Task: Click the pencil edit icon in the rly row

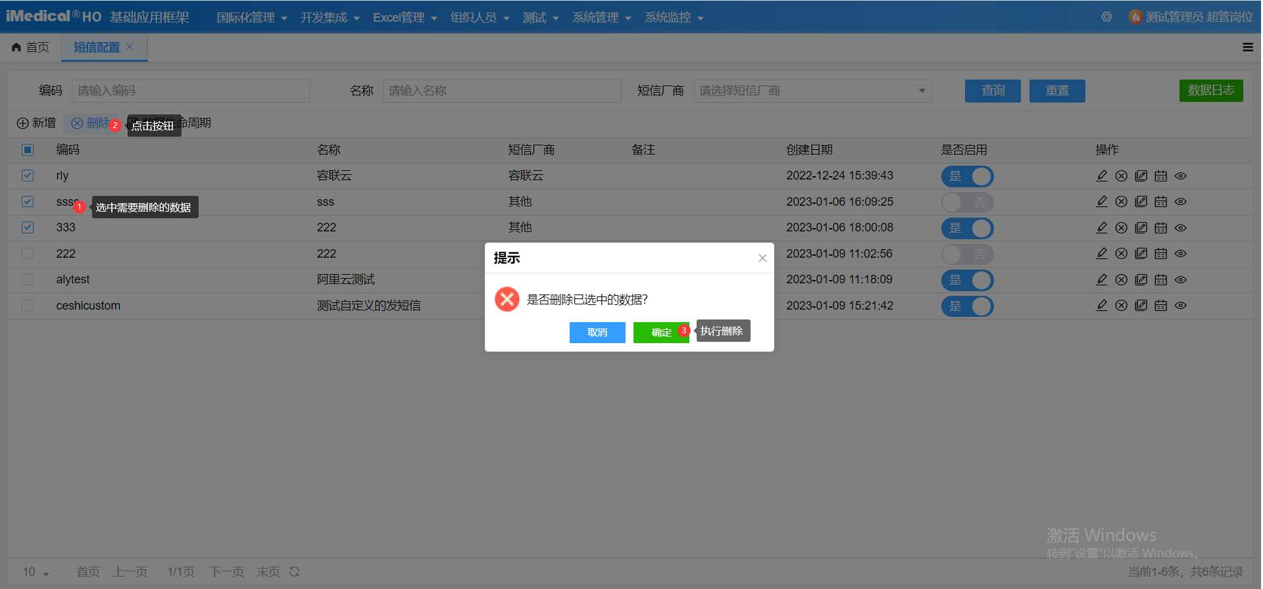Action: 1102,176
